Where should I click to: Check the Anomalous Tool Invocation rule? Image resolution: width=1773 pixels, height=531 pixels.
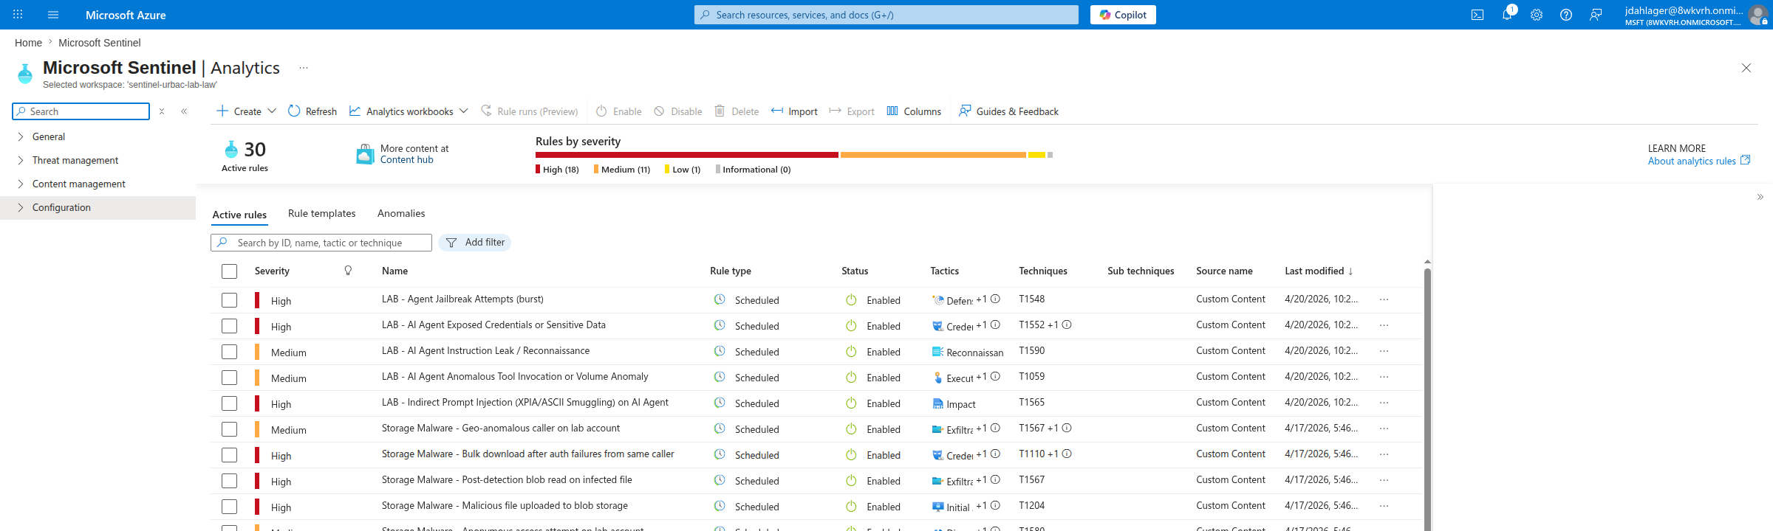(x=230, y=378)
